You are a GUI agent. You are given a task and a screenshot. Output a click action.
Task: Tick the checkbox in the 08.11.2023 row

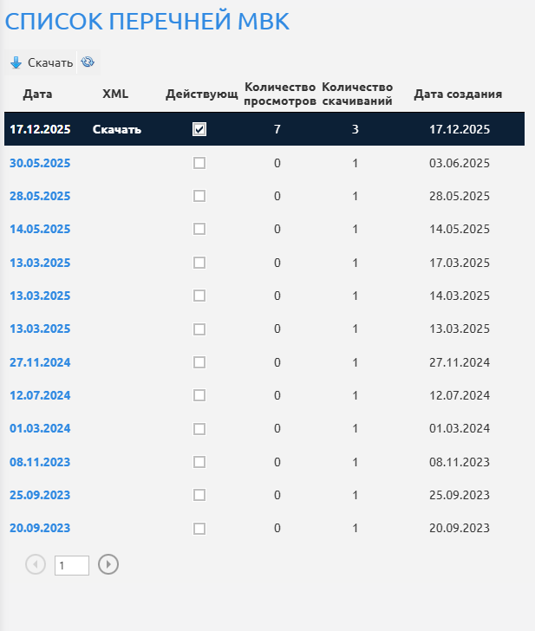(x=199, y=462)
